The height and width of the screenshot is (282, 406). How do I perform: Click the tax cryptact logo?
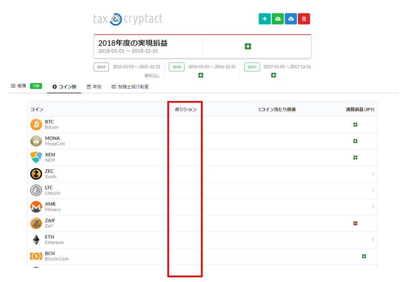[128, 19]
